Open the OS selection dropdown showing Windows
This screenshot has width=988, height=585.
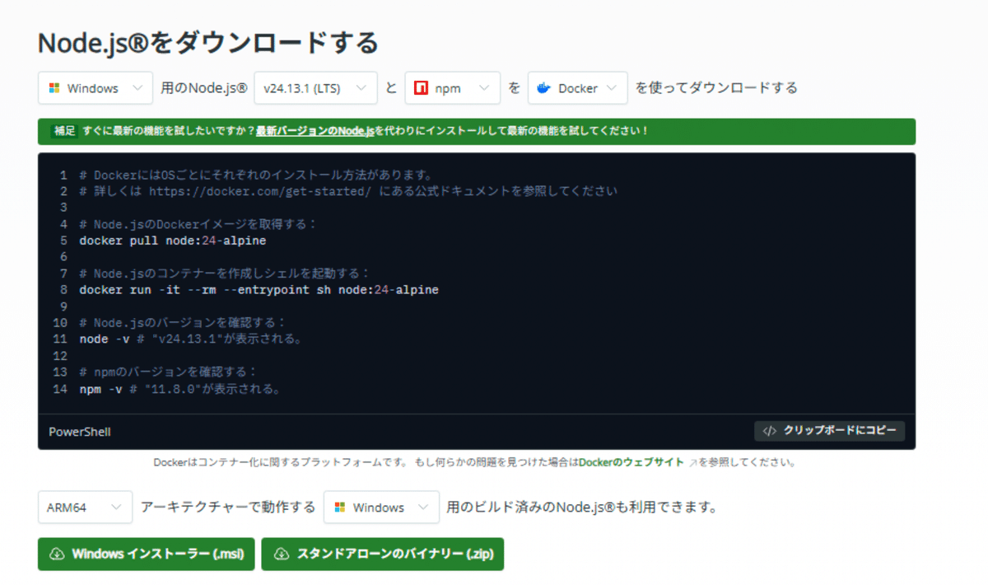[x=95, y=87]
